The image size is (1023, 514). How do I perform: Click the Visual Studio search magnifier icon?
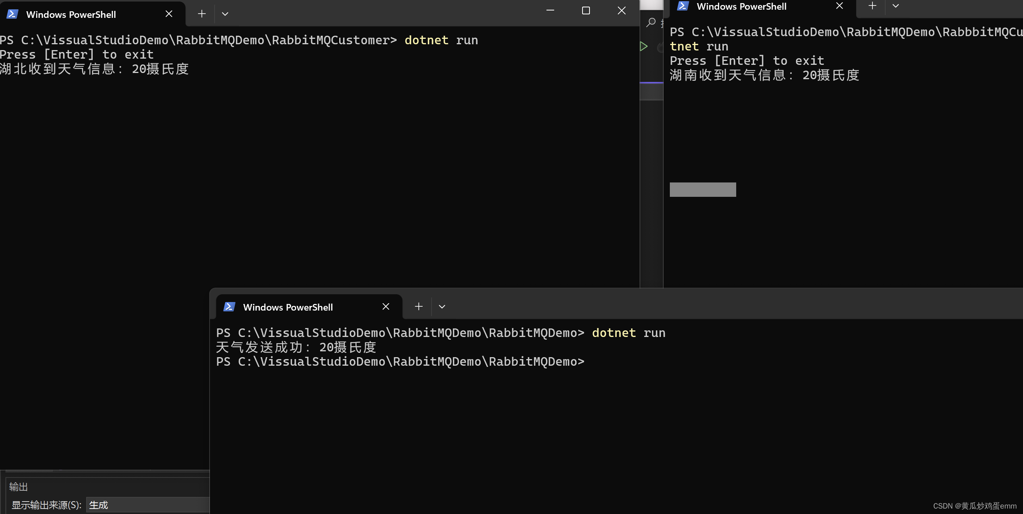(651, 22)
